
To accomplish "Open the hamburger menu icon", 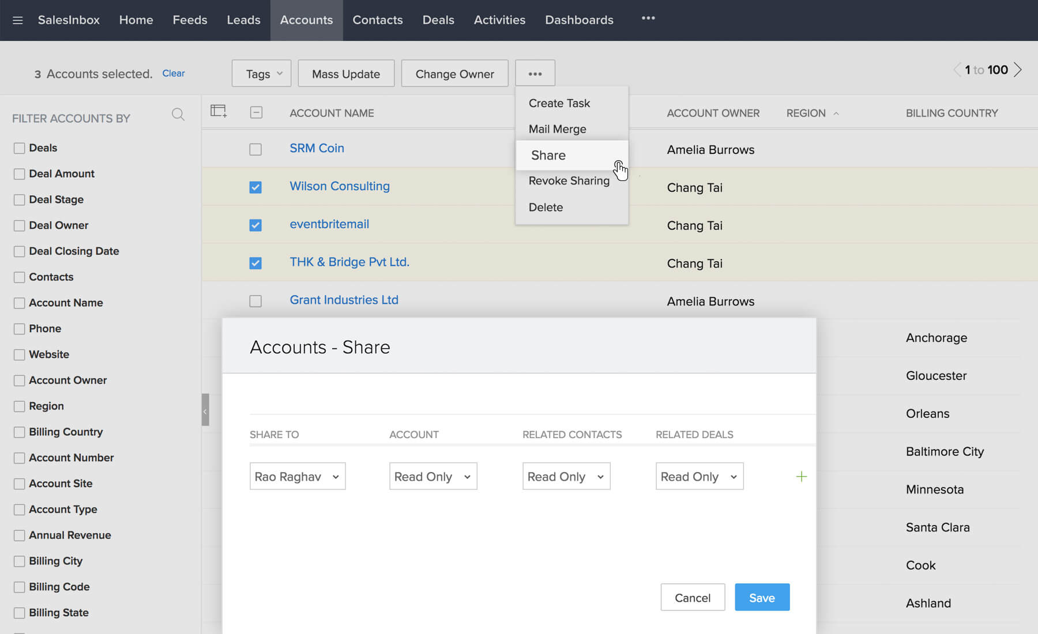I will (x=18, y=20).
